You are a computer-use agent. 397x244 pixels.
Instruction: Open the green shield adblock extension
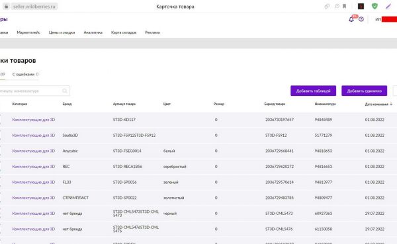[375, 6]
